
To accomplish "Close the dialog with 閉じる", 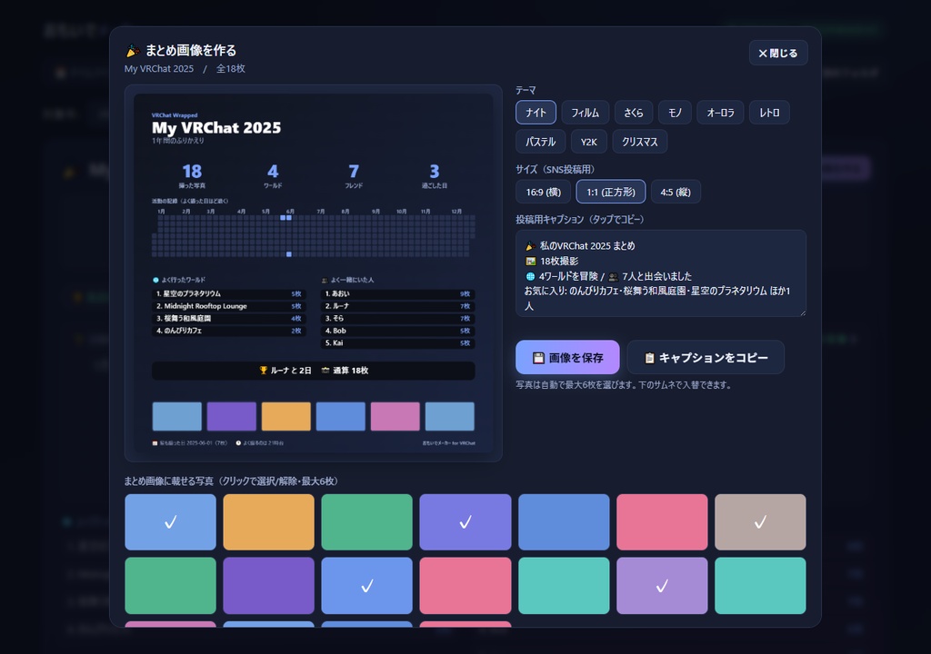I will click(778, 53).
